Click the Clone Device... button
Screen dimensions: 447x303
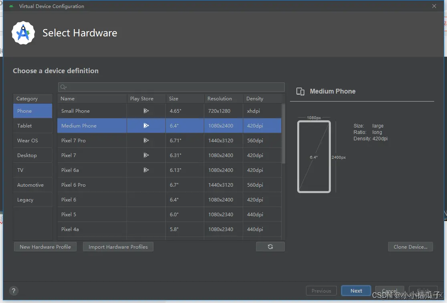point(410,247)
